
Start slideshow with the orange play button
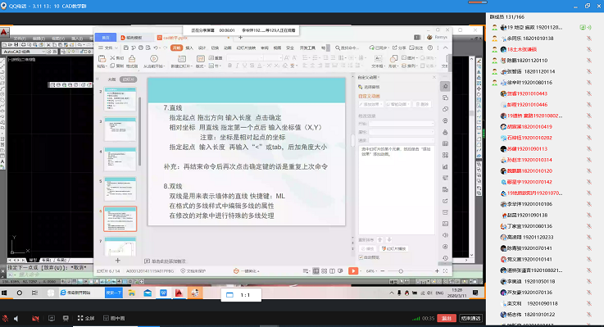coord(353,271)
